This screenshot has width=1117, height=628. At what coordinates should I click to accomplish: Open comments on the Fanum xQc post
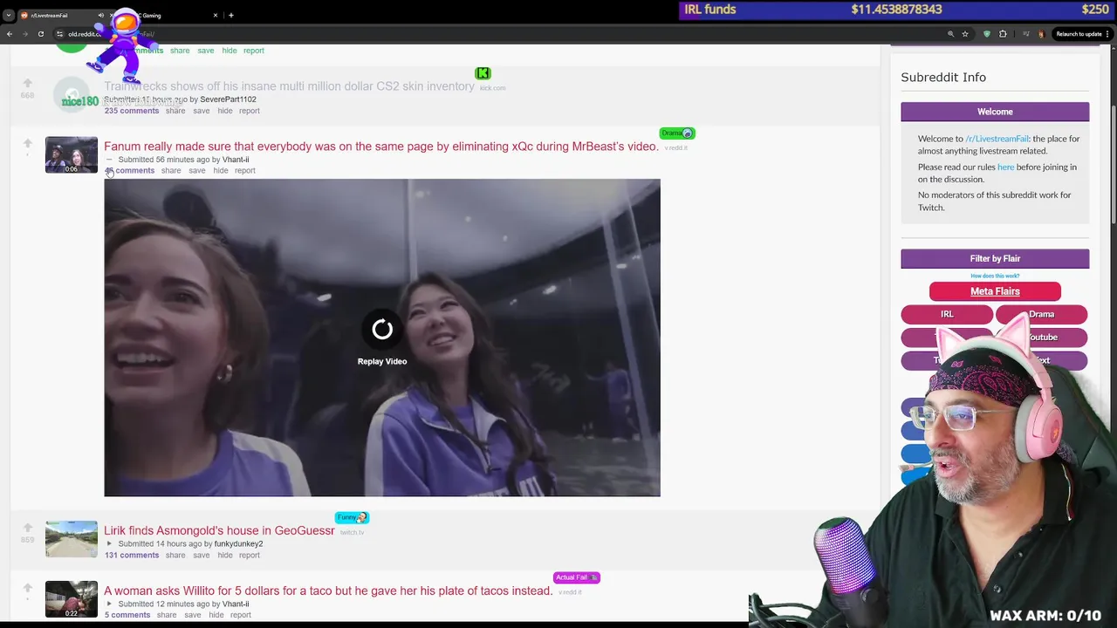(x=129, y=171)
